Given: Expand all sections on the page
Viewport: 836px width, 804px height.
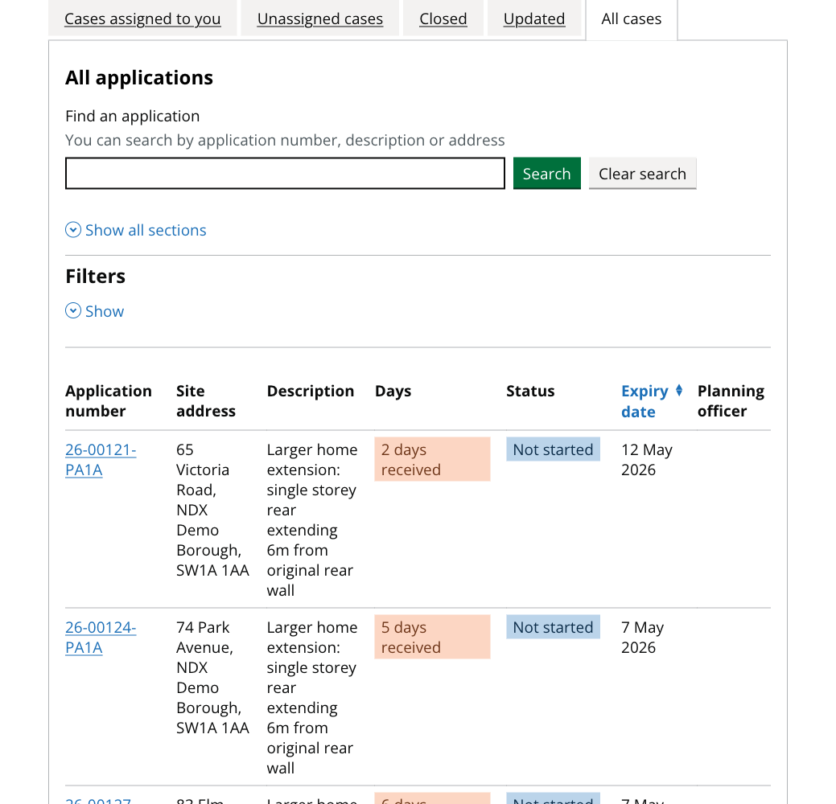Looking at the screenshot, I should click(146, 230).
